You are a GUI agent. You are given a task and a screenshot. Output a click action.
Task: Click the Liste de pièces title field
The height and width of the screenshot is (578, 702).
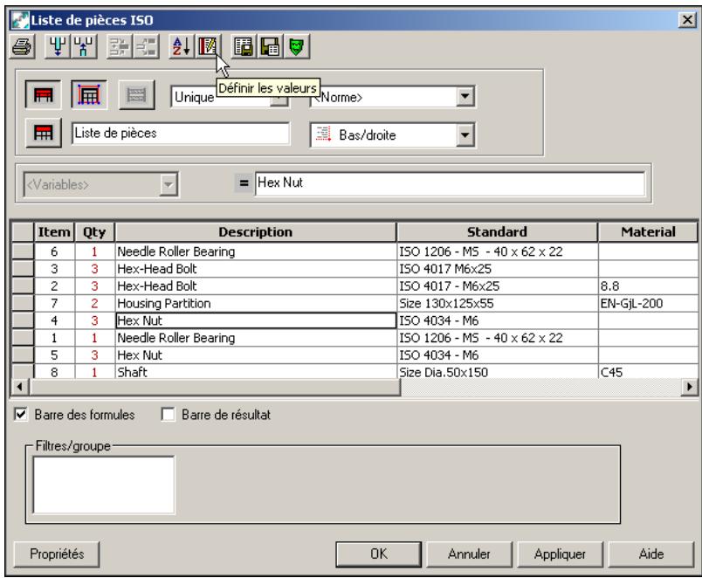(181, 133)
